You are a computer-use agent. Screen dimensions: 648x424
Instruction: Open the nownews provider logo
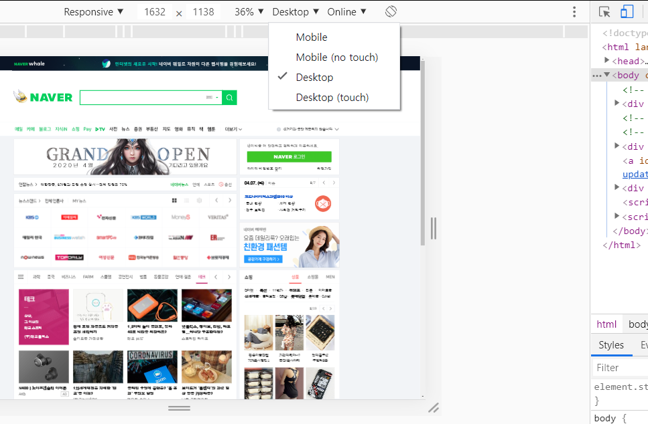click(32, 257)
